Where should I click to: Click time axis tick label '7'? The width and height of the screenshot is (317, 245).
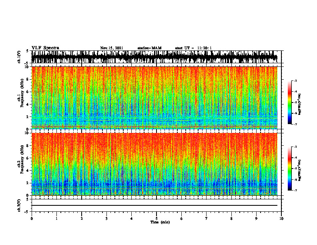[x=207, y=219]
